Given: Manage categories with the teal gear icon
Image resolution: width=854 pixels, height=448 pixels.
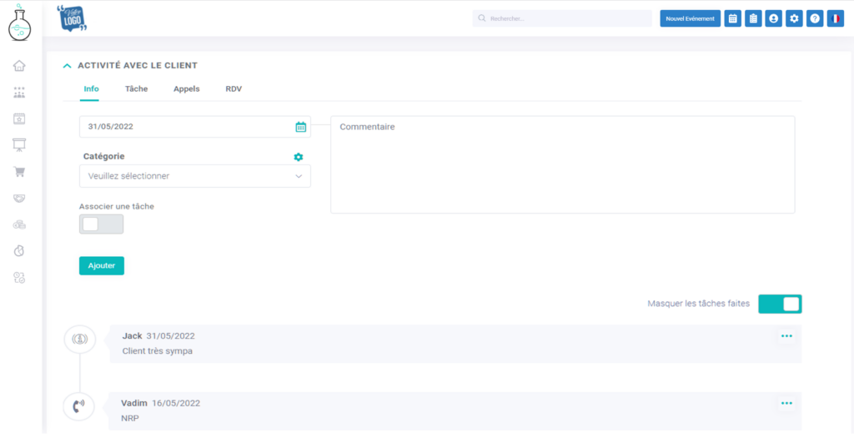Looking at the screenshot, I should click(x=299, y=157).
